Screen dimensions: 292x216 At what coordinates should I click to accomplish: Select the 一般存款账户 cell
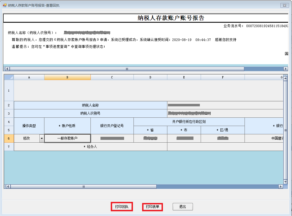[67, 138]
